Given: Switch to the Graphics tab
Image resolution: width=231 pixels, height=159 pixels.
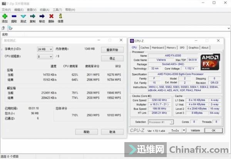Looking at the screenshot, I should click(193, 48).
